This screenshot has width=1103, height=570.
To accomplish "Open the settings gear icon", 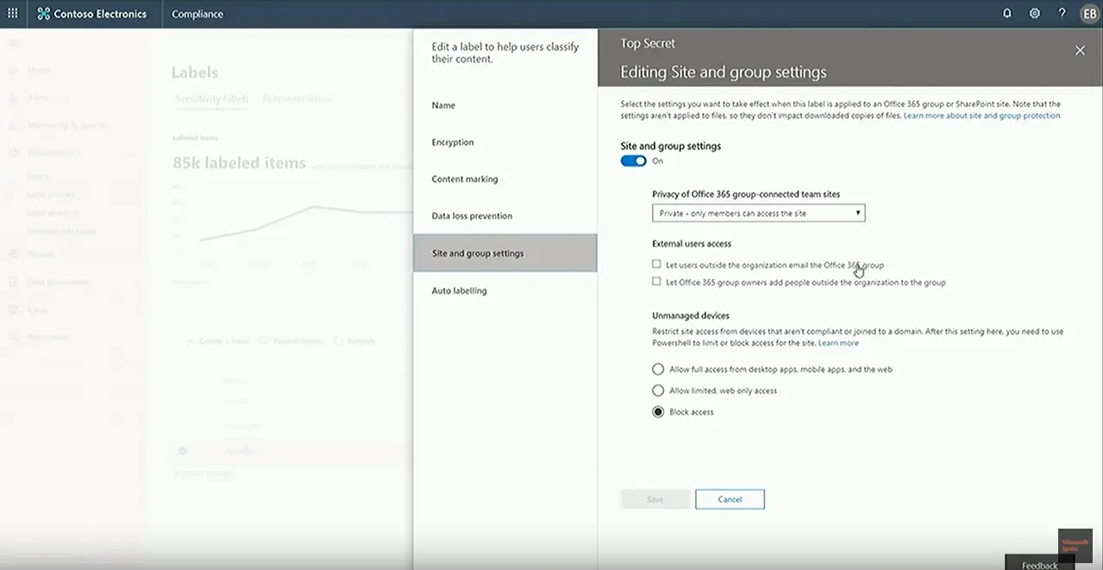I will click(1035, 14).
